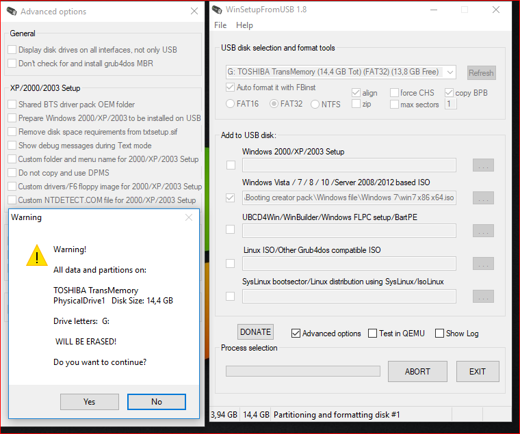Image resolution: width=520 pixels, height=434 pixels.
Task: Browse for SysLinux bootsector source
Action: (x=483, y=296)
